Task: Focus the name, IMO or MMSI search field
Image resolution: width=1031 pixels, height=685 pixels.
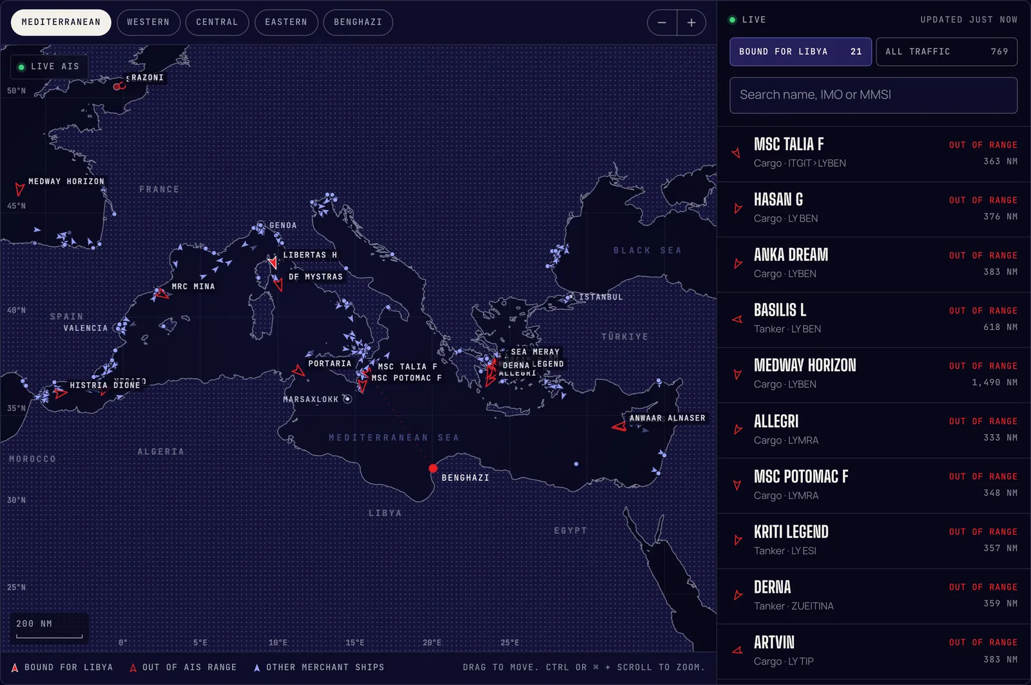Action: point(873,95)
